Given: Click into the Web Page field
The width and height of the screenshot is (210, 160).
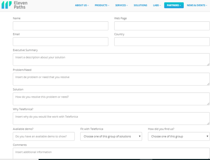Looking at the screenshot, I should pyautogui.click(x=162, y=26).
